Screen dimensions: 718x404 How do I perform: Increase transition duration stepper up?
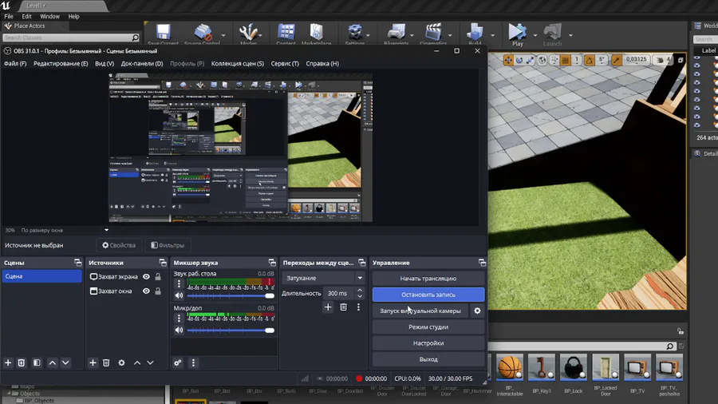point(360,291)
